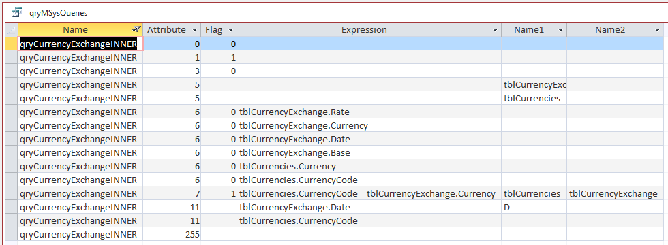Image resolution: width=668 pixels, height=245 pixels.
Task: Click the join expression with equals sign
Action: (369, 193)
